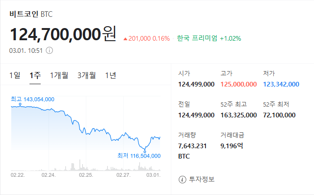The width and height of the screenshot is (314, 195).
Task: Click the 한국 프리미엄 label
Action: point(197,38)
